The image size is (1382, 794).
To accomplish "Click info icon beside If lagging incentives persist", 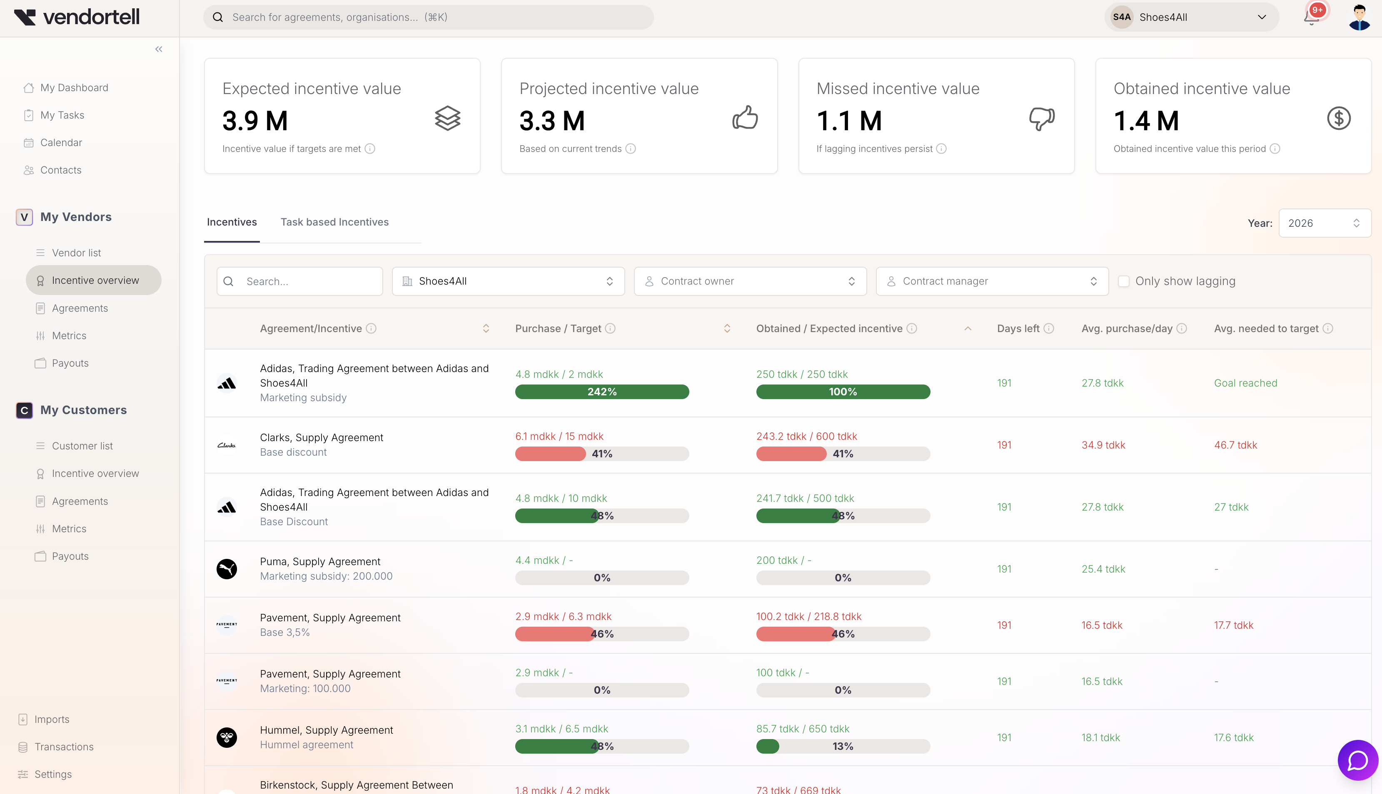I will [x=941, y=149].
